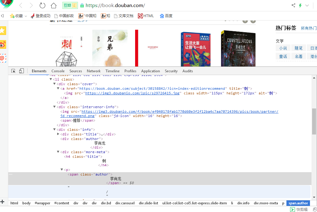Open the CONSTELLATIONS book cover

(238, 48)
